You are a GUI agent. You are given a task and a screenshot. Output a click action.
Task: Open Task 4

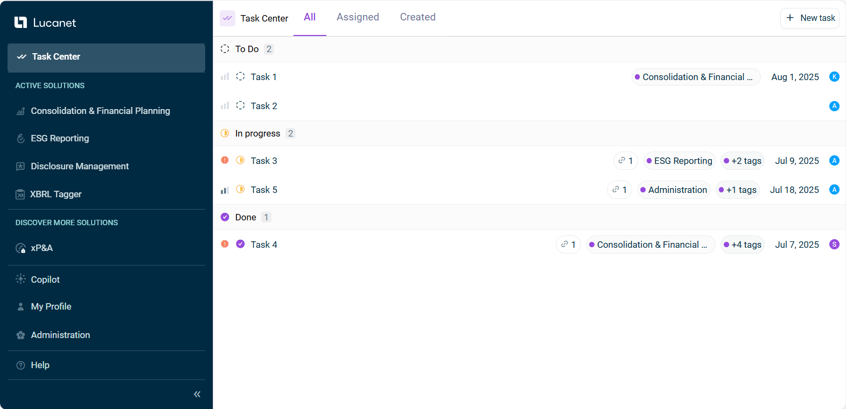click(x=264, y=245)
